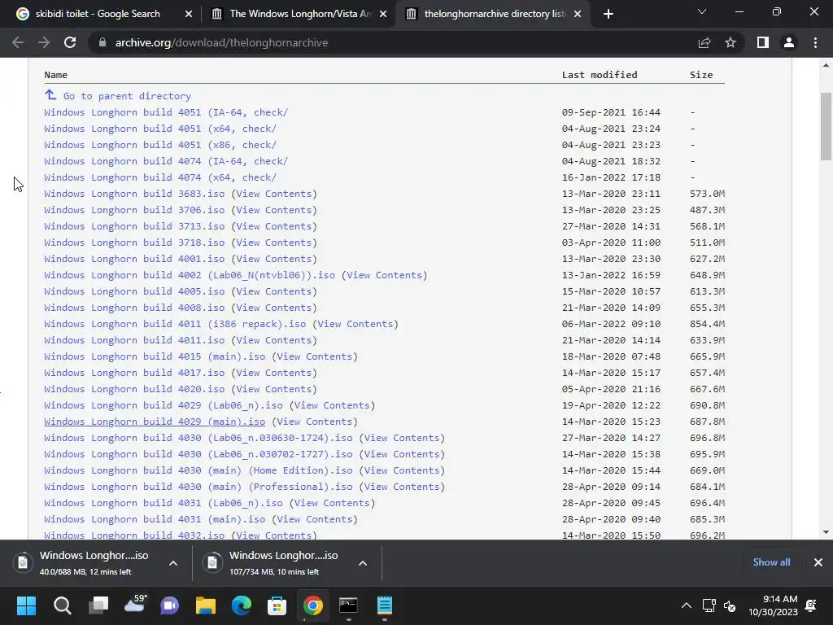The width and height of the screenshot is (833, 625).
Task: Reload the archive.org page
Action: pos(70,42)
